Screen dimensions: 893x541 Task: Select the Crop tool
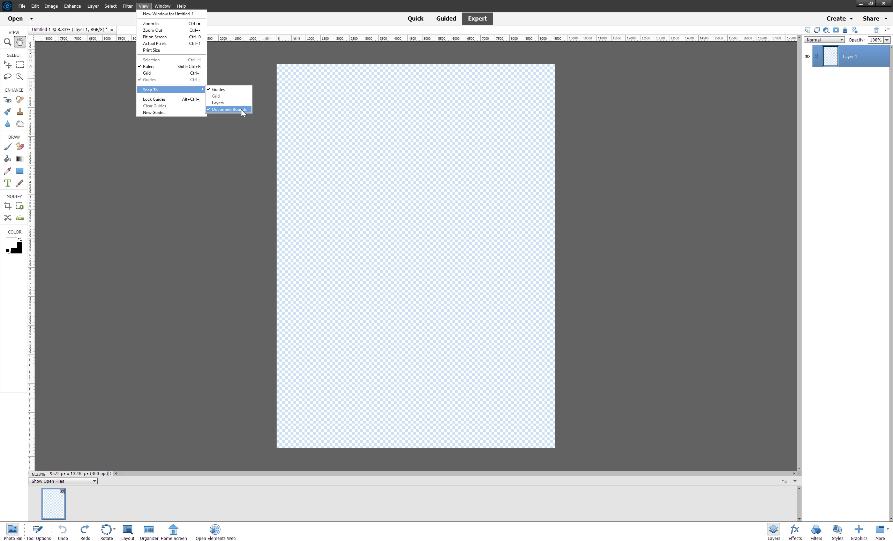[7, 206]
